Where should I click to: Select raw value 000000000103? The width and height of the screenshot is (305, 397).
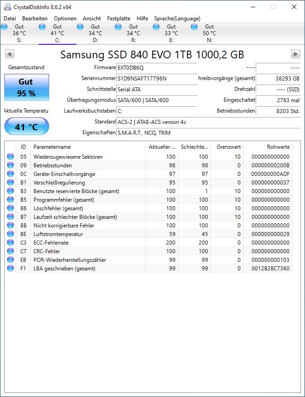tap(270, 260)
